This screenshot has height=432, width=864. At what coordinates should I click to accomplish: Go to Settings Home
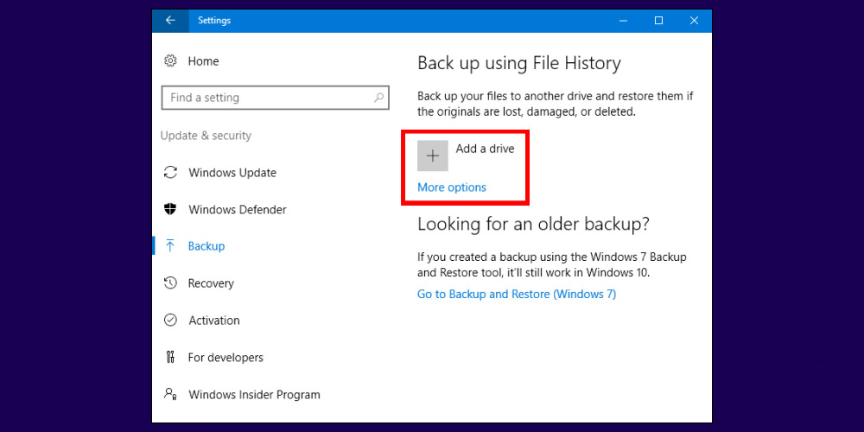tap(203, 61)
